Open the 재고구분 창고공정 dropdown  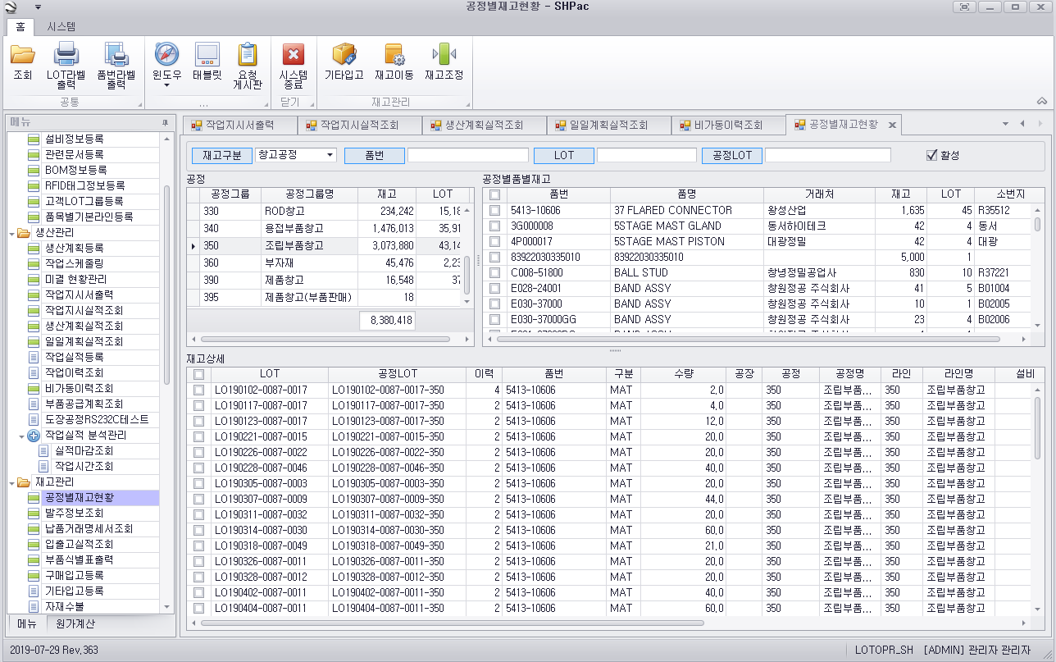tap(330, 155)
